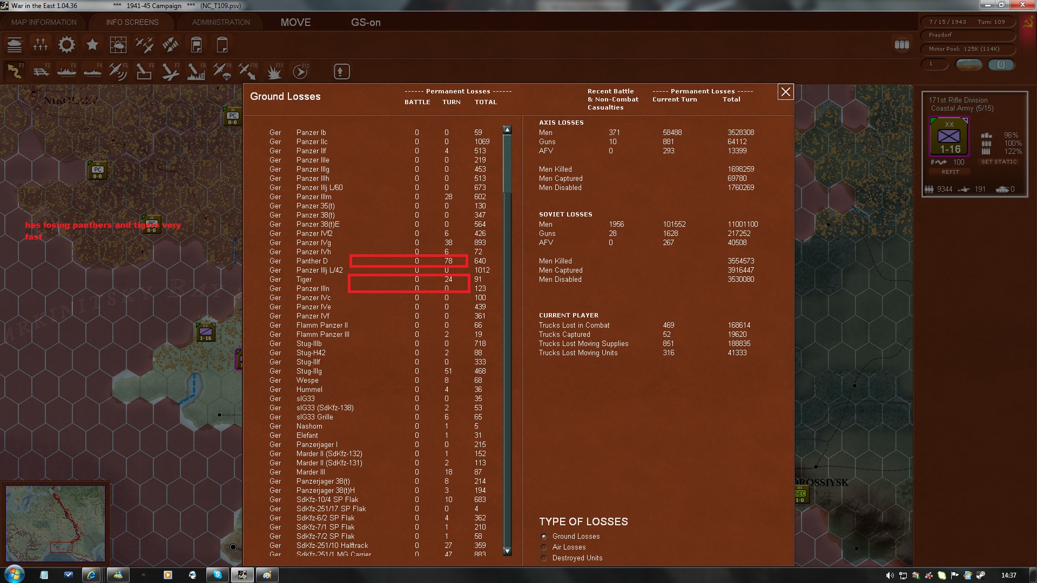Select the F4 amphibious transport mode icon
This screenshot has height=583, width=1037.
coord(92,71)
